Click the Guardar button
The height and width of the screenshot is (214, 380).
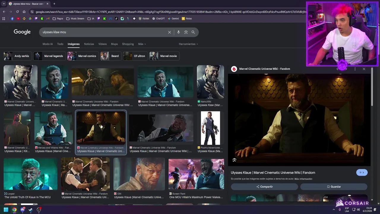pos(334,187)
